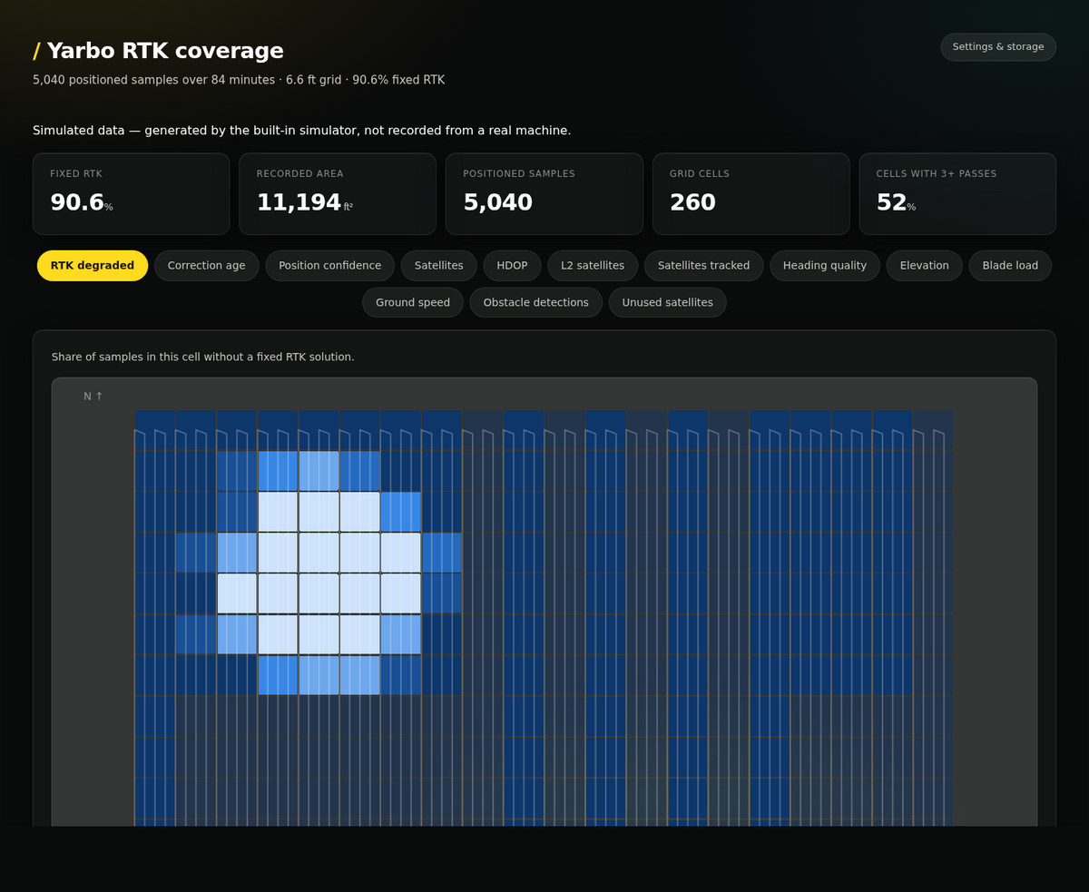Open Settings & storage

998,47
